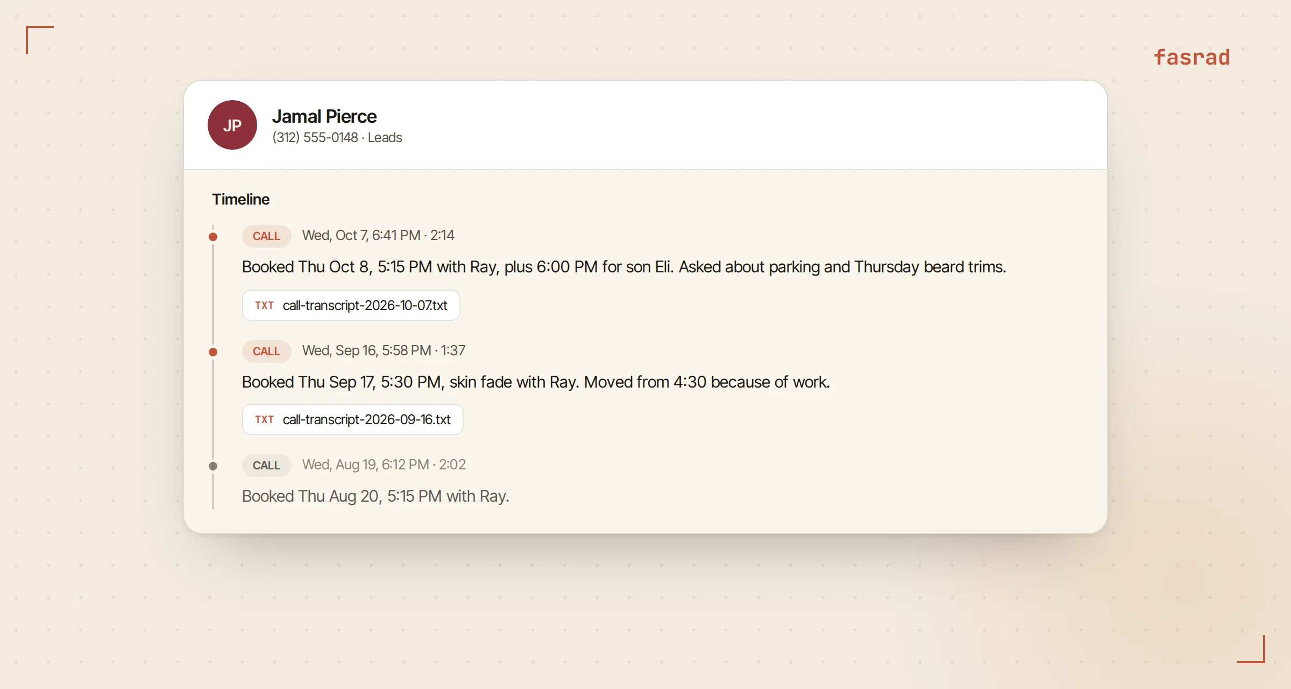Select the Aug 19 timeline marker dot
This screenshot has height=689, width=1291.
tap(213, 466)
